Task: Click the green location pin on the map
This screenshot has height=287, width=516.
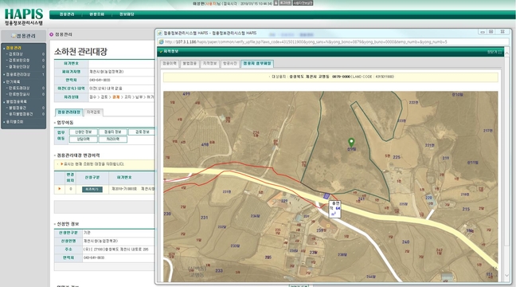Action: [351, 143]
